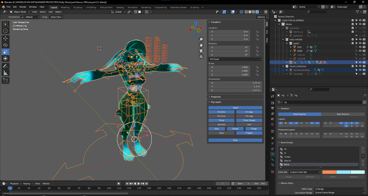Image resolution: width=368 pixels, height=196 pixels.
Task: Select the Annotate tool
Action: click(5, 66)
